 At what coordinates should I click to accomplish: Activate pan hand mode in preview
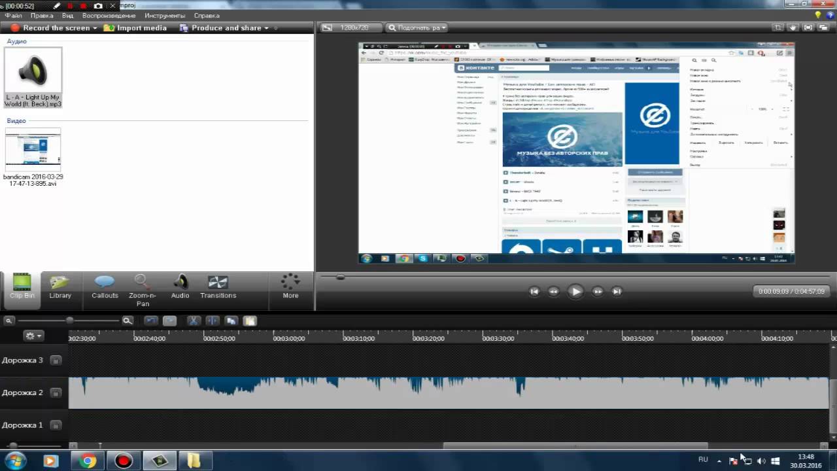(793, 27)
